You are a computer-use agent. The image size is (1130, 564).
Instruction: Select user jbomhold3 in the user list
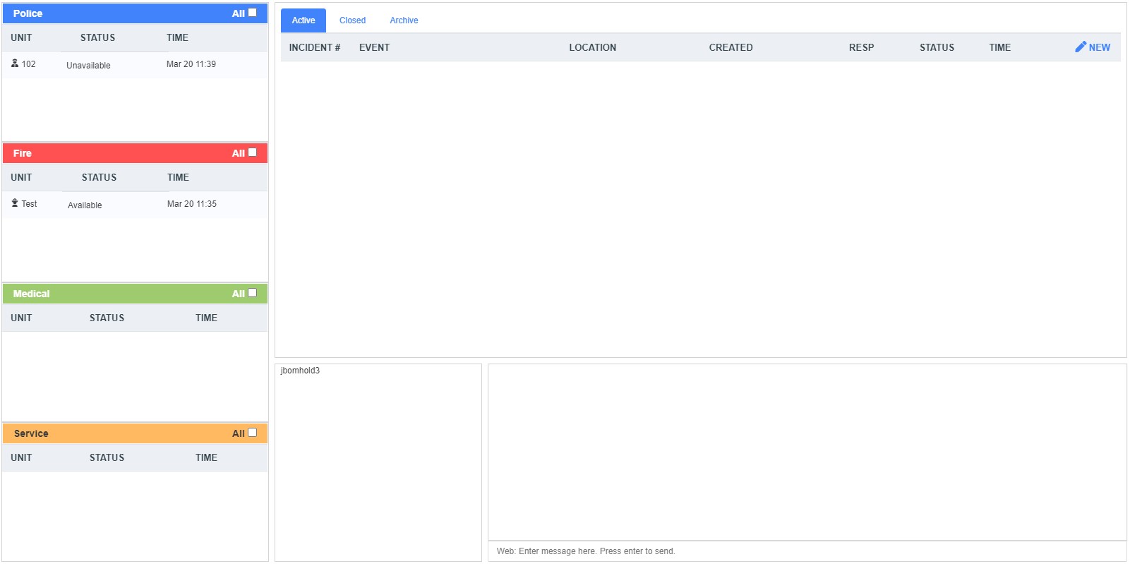click(300, 371)
